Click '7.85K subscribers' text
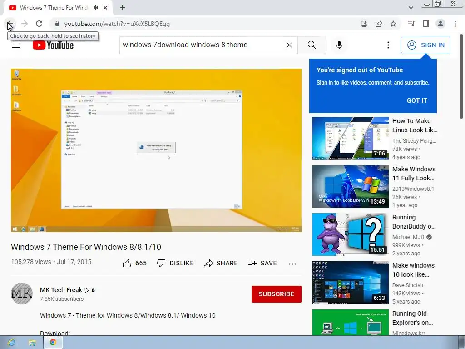This screenshot has height=349, width=465. pyautogui.click(x=62, y=299)
